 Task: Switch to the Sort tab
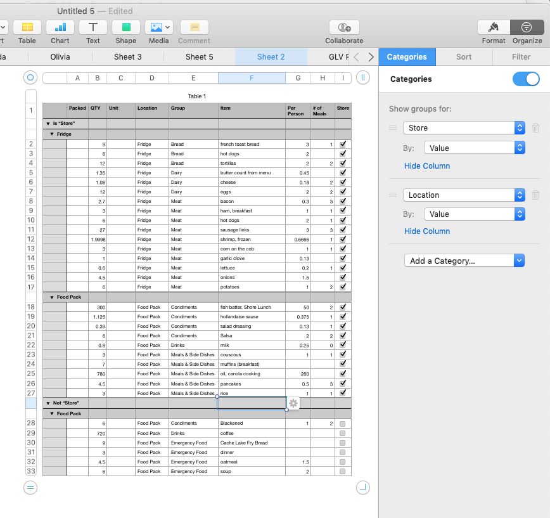coord(463,56)
